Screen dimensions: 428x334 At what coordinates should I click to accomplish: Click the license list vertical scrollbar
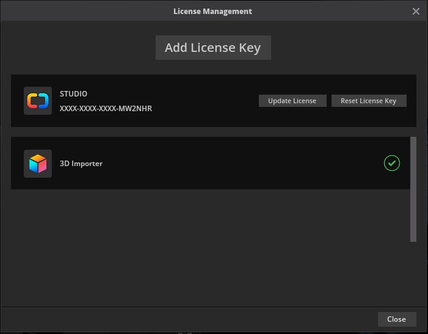(x=413, y=189)
